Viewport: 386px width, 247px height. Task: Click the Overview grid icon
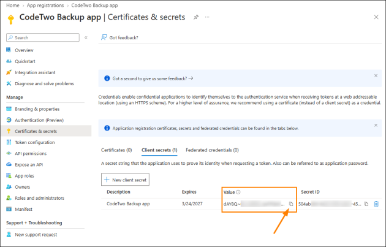(9, 50)
